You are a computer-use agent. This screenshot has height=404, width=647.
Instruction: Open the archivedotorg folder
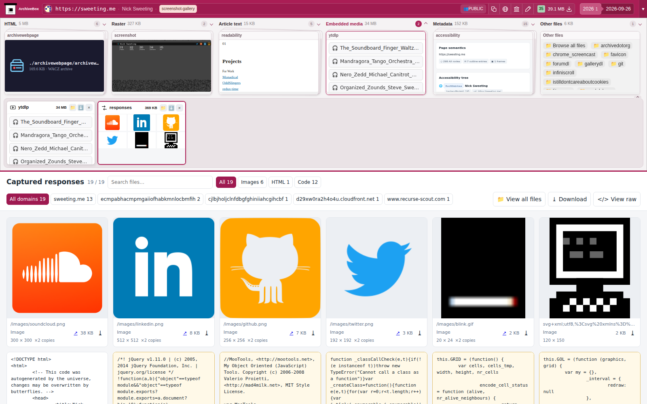612,46
